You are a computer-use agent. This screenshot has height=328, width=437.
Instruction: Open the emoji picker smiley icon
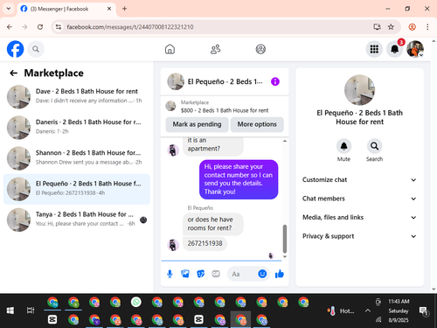pos(262,274)
